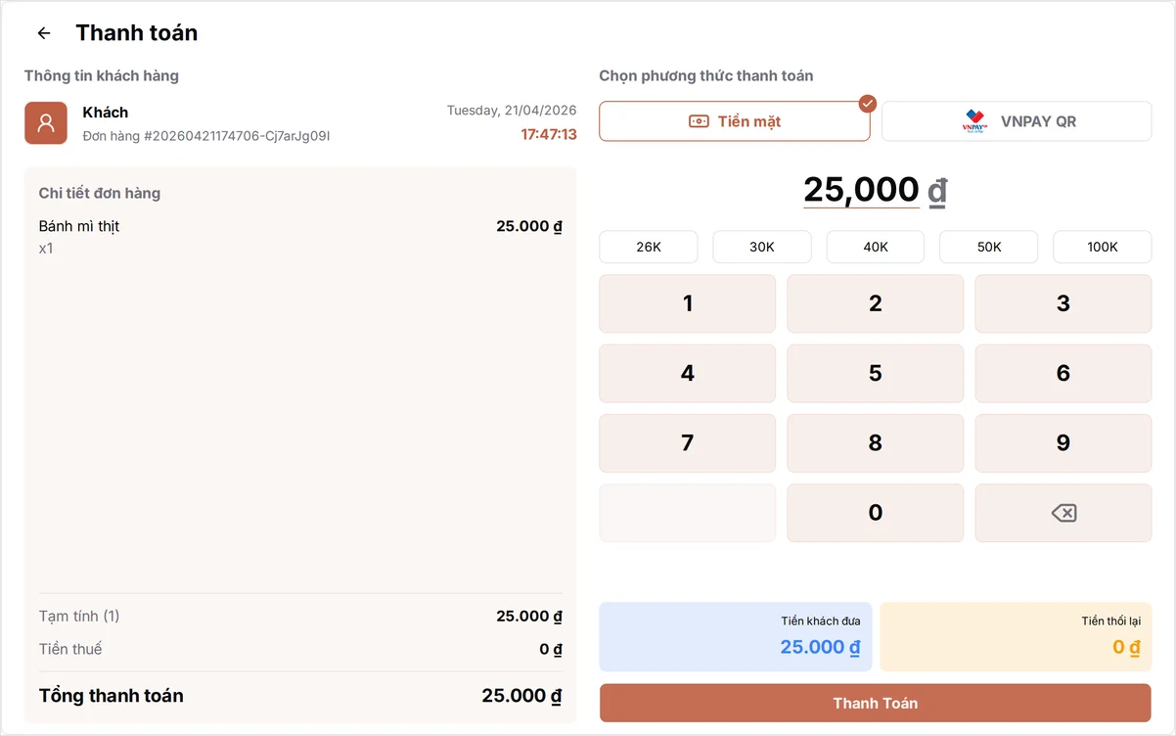1176x736 pixels.
Task: Choose the 30K quick amount
Action: click(762, 247)
